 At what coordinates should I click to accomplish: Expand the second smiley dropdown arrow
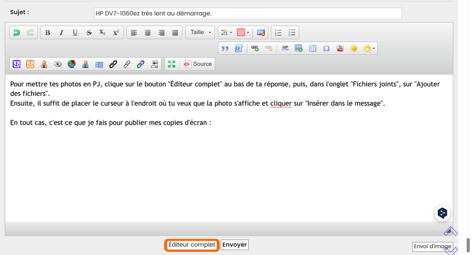[x=373, y=49]
